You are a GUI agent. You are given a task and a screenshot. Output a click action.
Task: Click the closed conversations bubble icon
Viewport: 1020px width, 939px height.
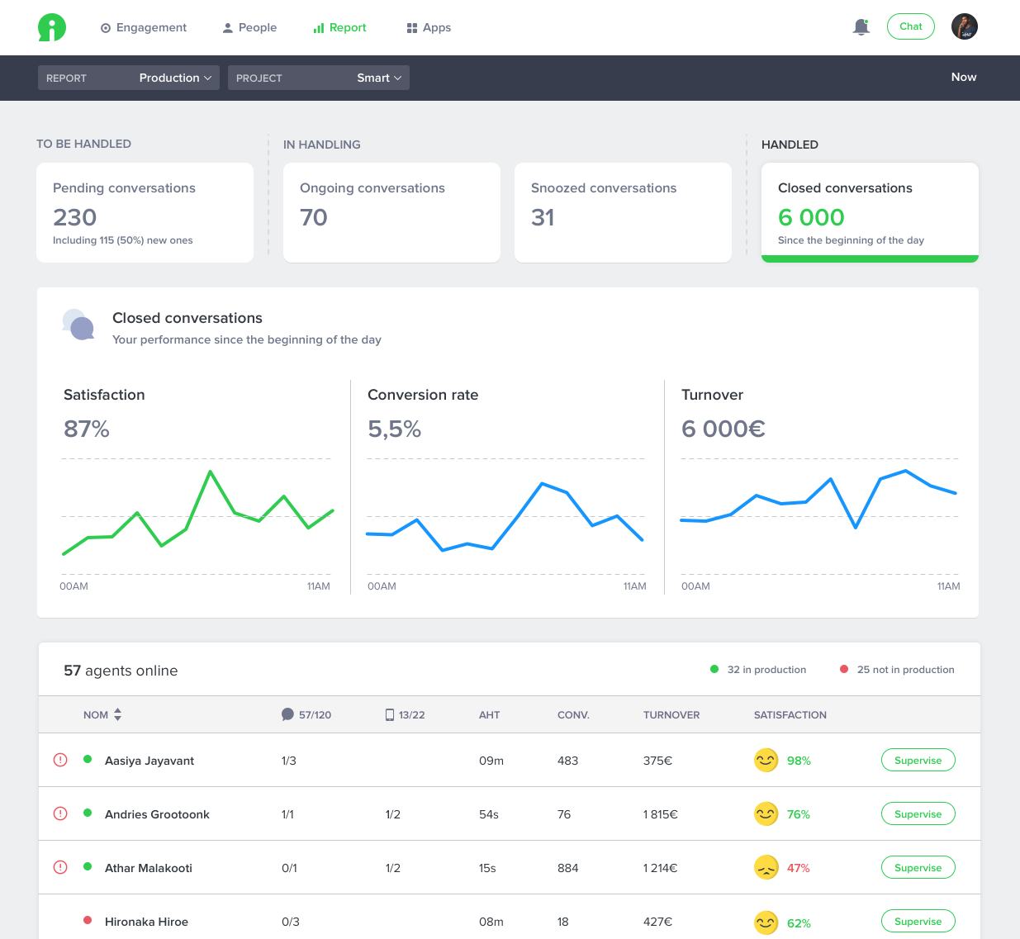tap(78, 325)
